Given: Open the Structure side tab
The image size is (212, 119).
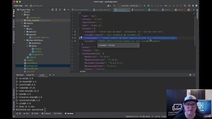Looking at the screenshot, I should [x=14, y=93].
